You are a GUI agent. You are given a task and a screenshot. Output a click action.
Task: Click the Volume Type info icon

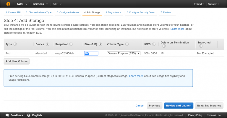point(127,44)
